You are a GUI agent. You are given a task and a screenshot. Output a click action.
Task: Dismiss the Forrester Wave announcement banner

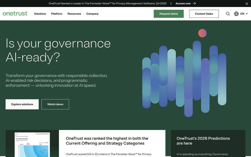(x=247, y=4)
